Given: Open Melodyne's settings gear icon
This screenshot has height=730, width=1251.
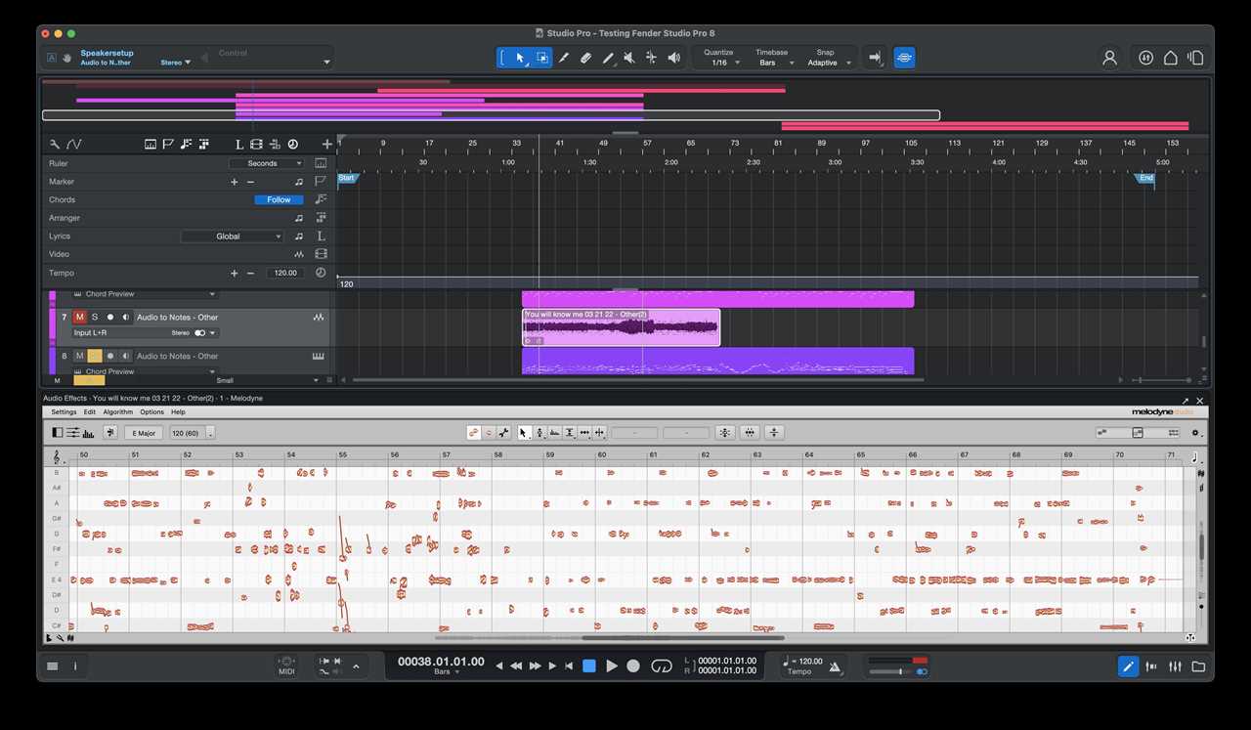Looking at the screenshot, I should click(1194, 432).
